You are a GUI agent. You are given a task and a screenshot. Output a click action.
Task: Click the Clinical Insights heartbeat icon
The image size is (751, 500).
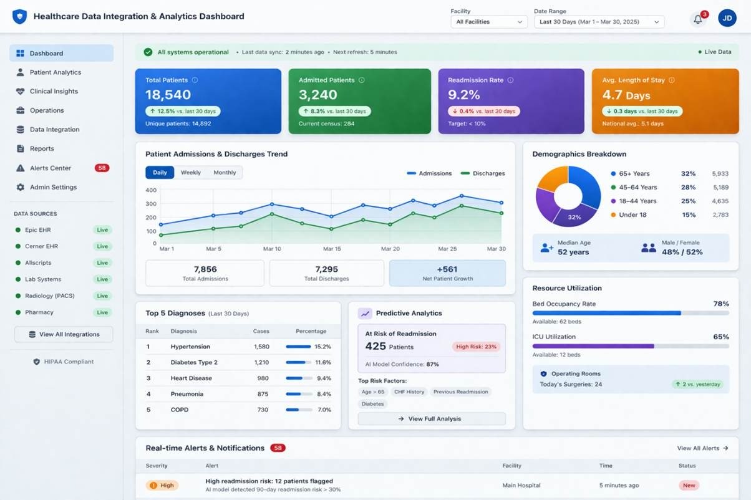pyautogui.click(x=20, y=92)
